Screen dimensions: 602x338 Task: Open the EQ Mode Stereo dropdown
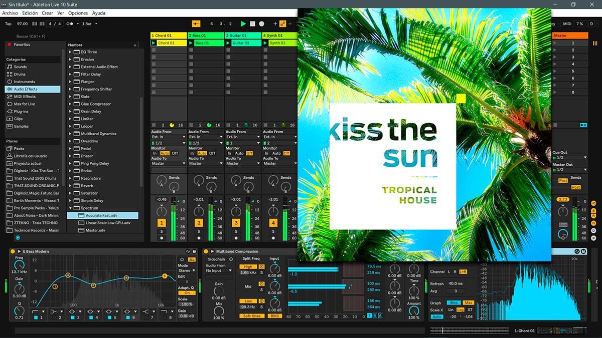click(186, 270)
